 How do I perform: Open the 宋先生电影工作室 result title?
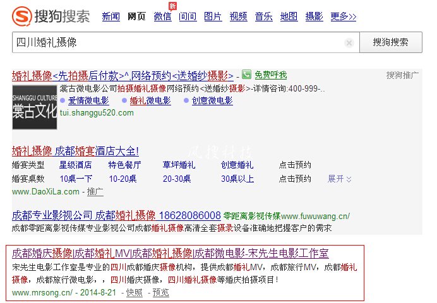(x=170, y=254)
